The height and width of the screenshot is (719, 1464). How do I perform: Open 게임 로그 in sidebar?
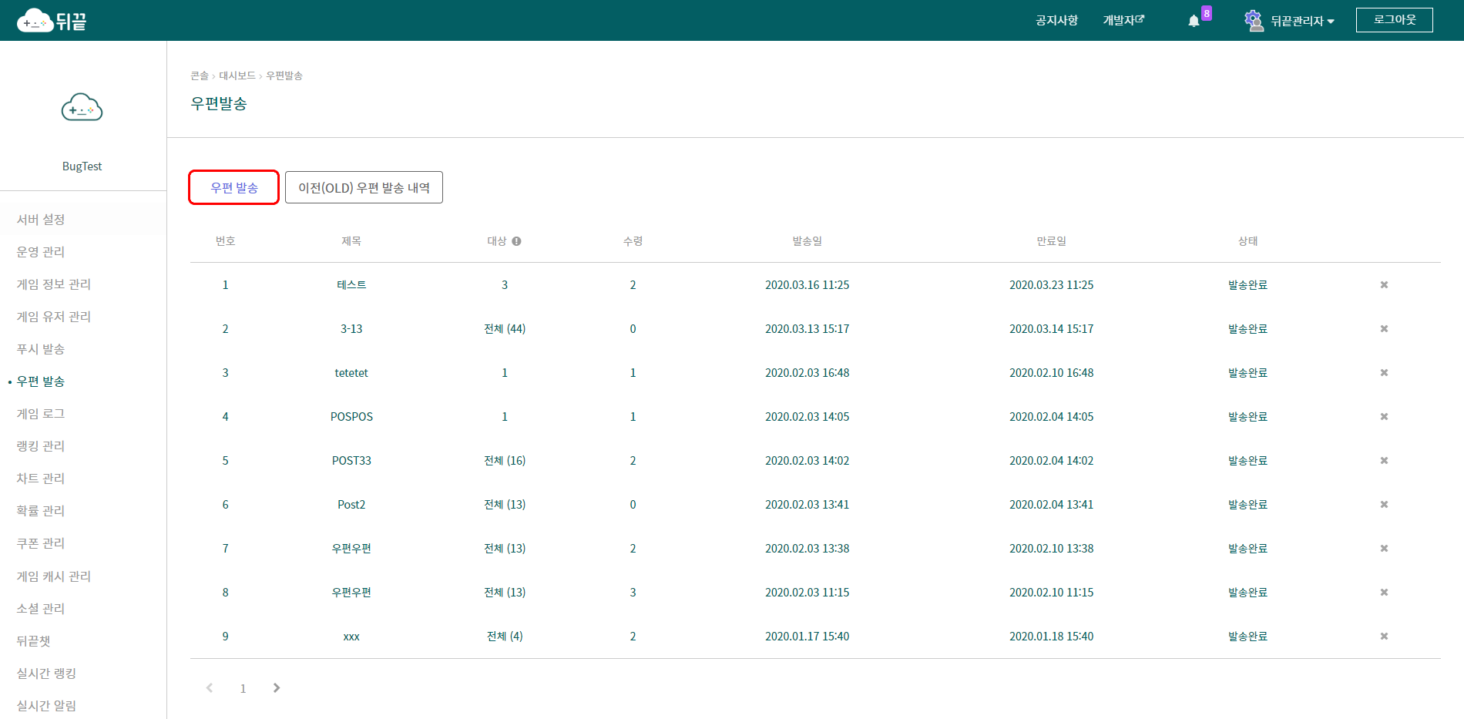click(41, 414)
